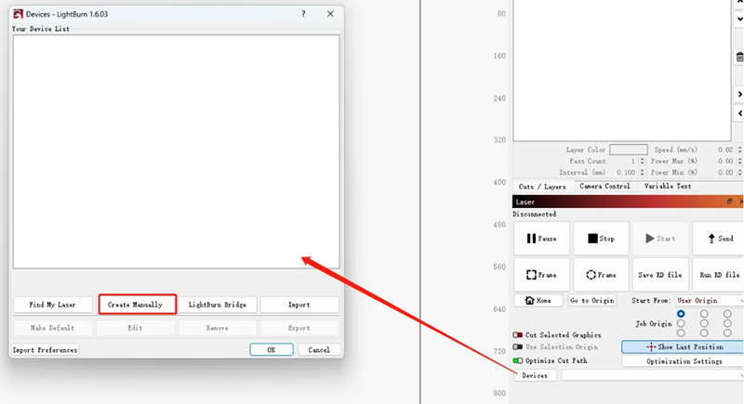744x404 pixels.
Task: Click Make Default button
Action: [53, 328]
